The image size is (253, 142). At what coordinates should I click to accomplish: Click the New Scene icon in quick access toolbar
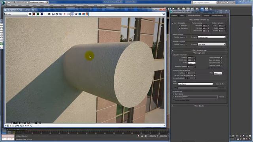coord(9,2)
